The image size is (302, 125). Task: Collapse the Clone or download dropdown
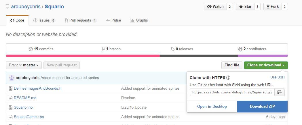(x=266, y=65)
